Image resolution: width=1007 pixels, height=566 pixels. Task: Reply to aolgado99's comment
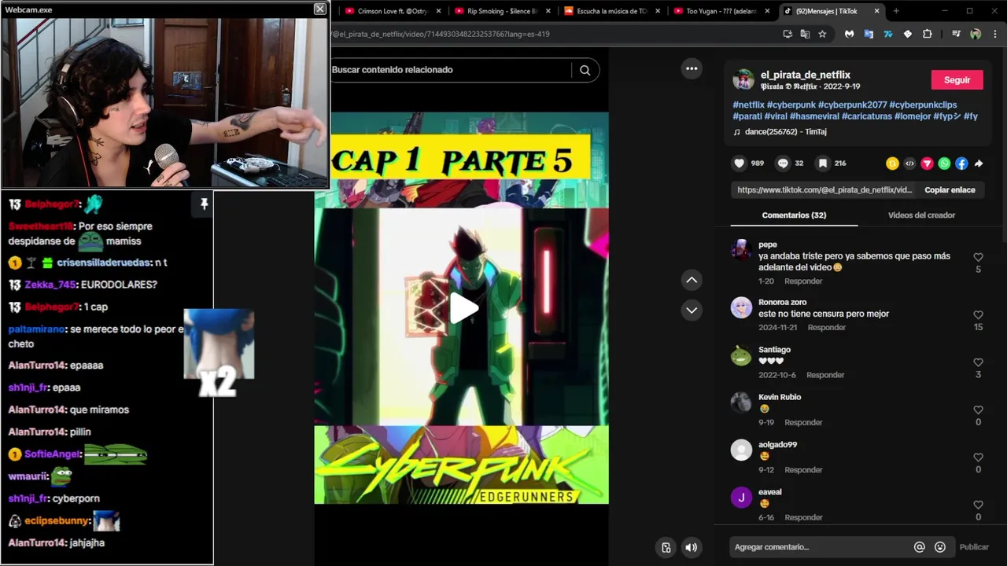click(803, 469)
